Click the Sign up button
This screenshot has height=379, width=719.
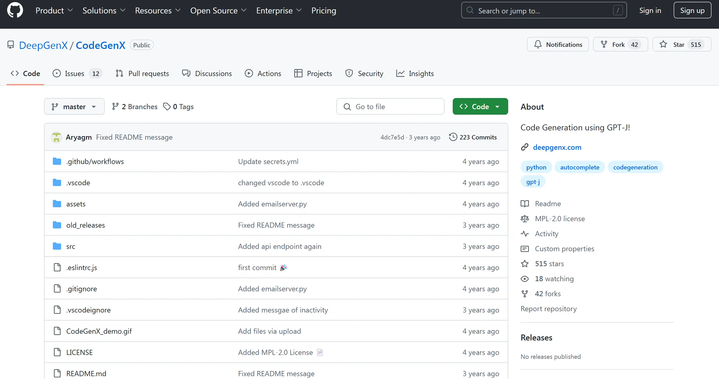692,10
